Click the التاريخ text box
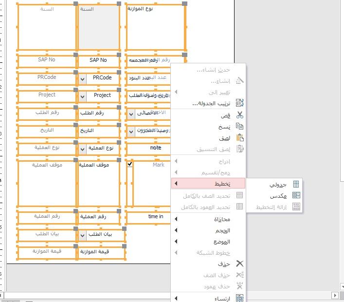The width and height of the screenshot is (344, 302). (98, 132)
